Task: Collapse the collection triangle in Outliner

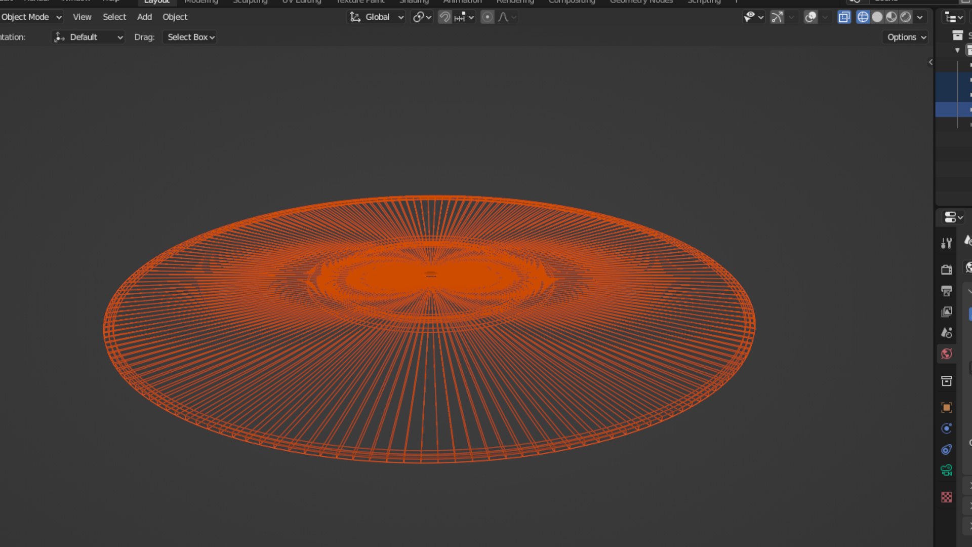Action: point(957,50)
